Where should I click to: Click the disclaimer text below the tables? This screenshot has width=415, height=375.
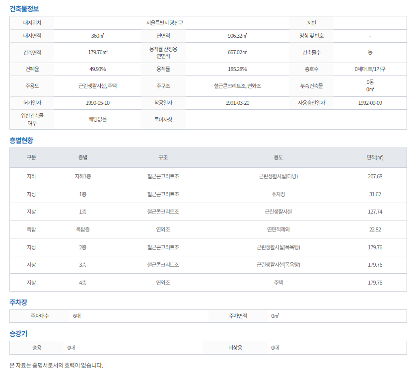[x=57, y=365]
